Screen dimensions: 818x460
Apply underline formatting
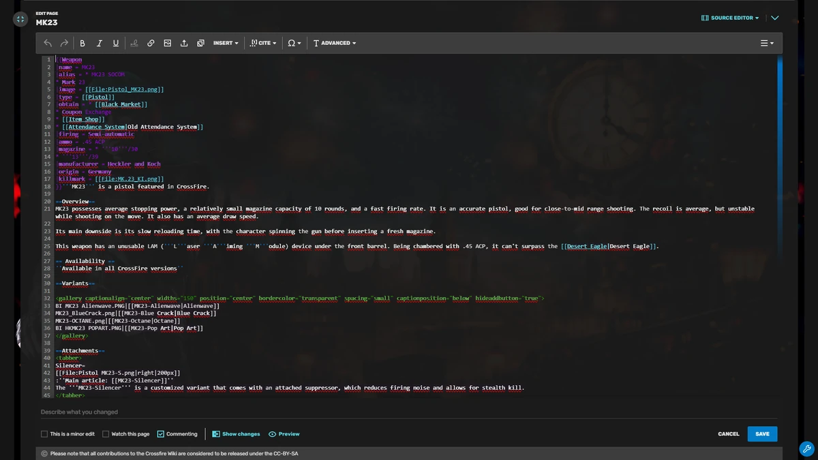(x=115, y=42)
